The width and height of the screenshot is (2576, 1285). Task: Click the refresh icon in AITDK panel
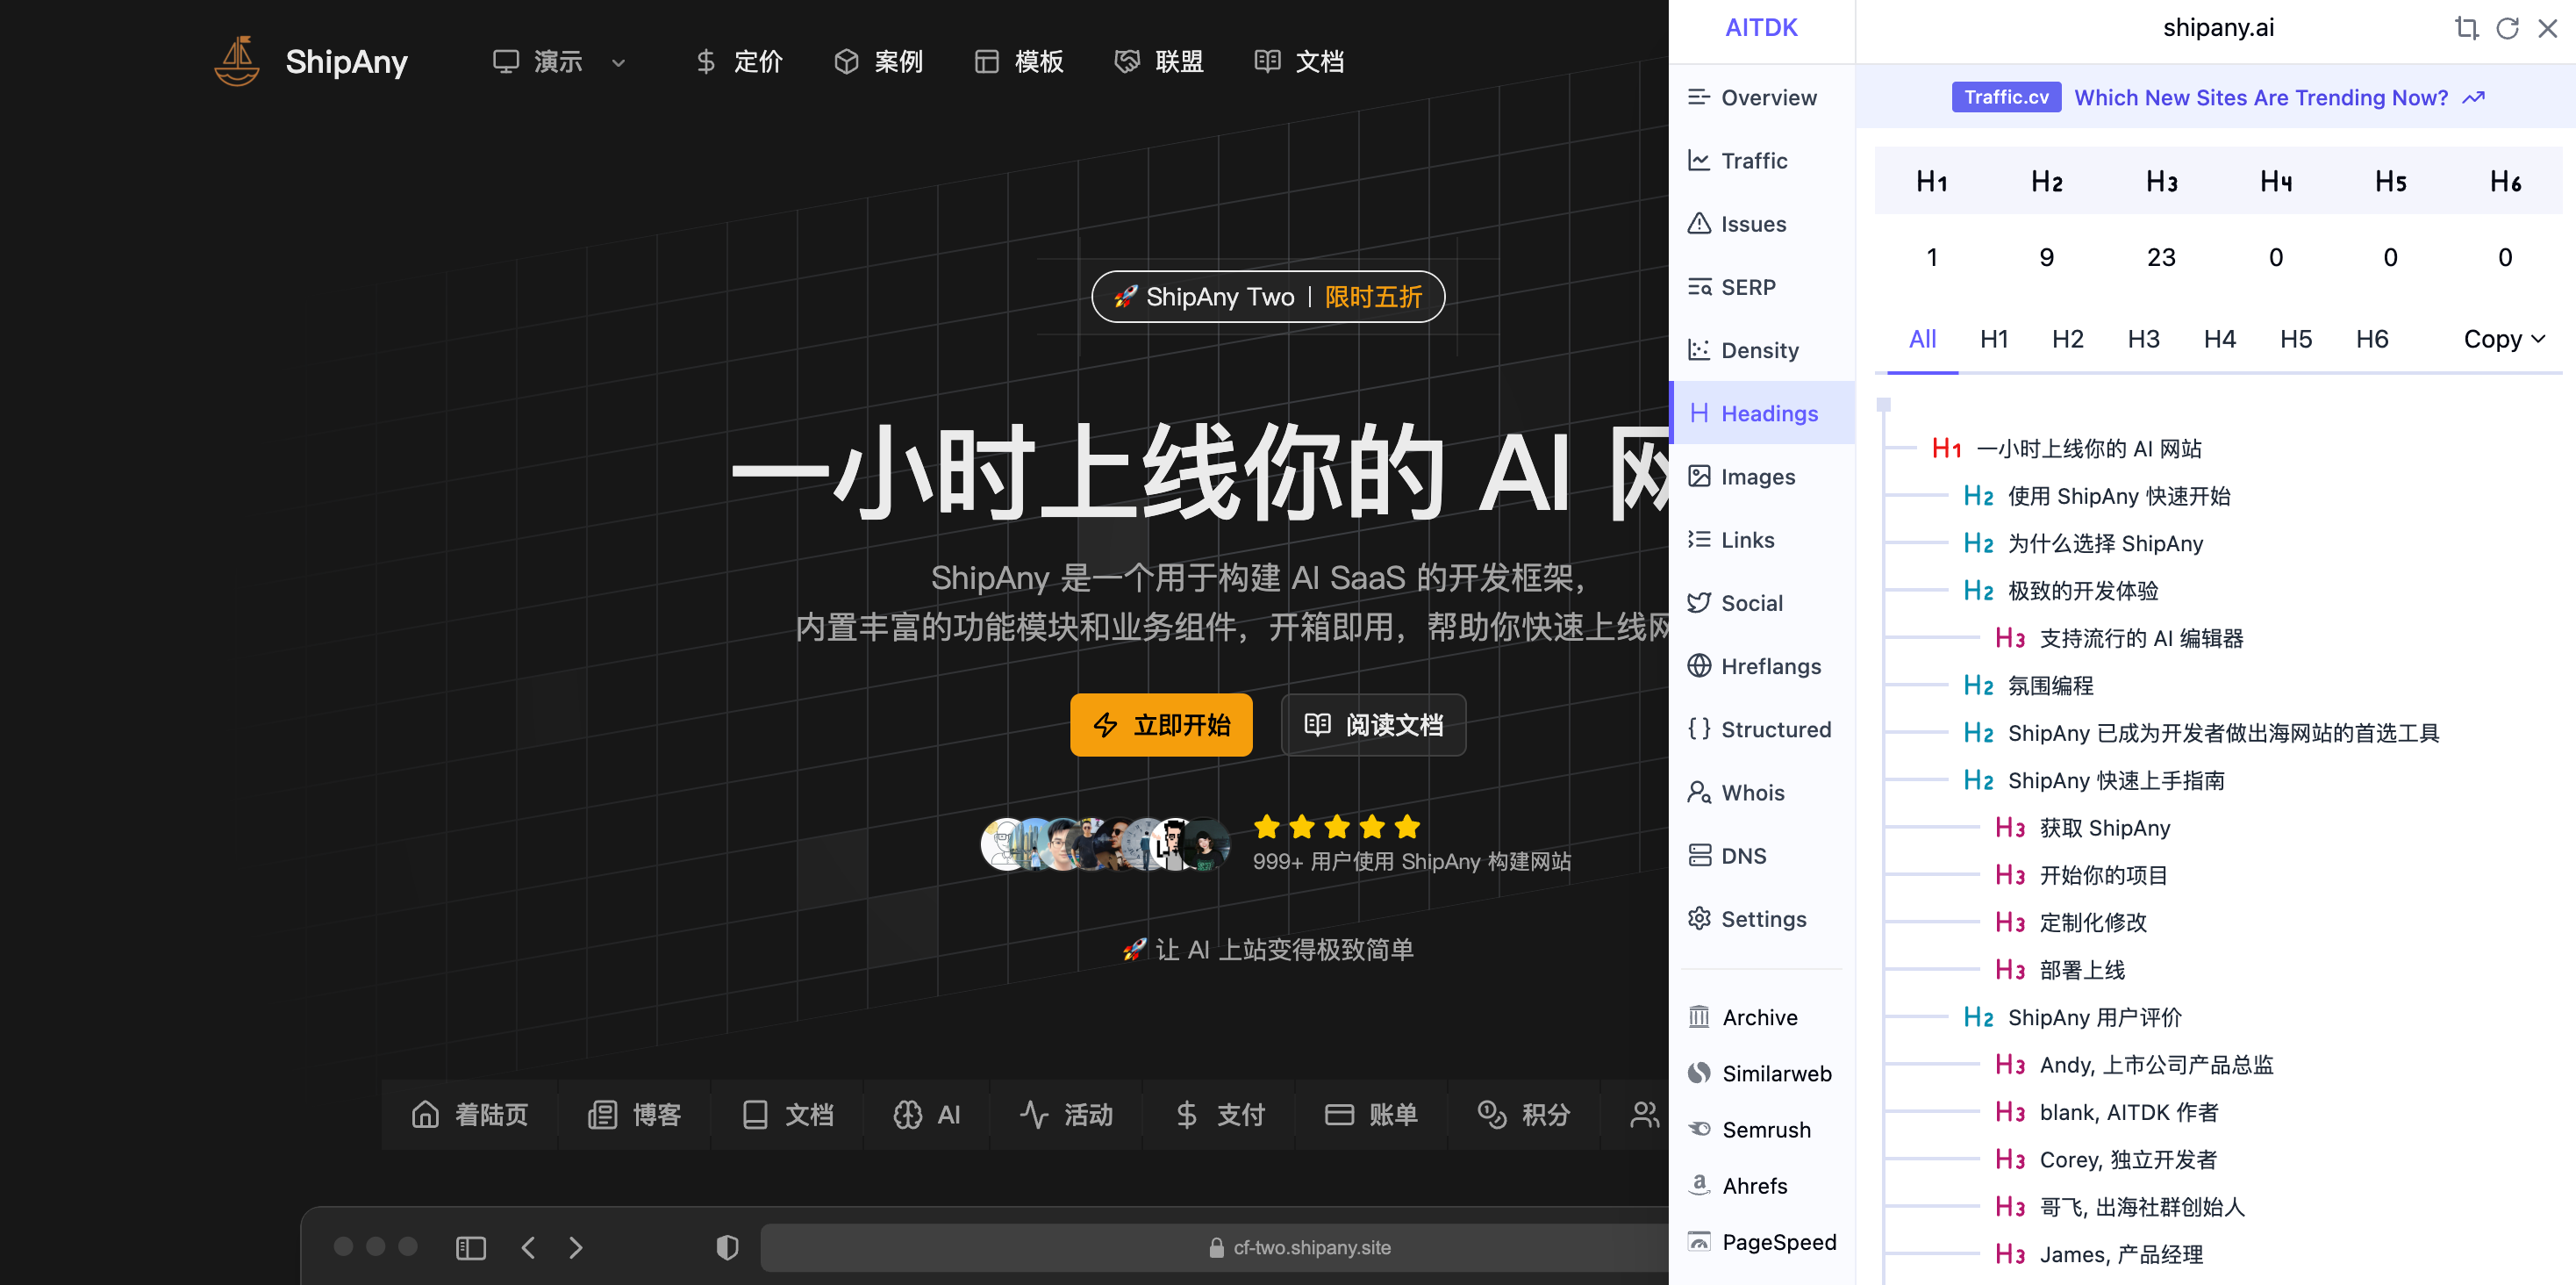click(x=2507, y=28)
